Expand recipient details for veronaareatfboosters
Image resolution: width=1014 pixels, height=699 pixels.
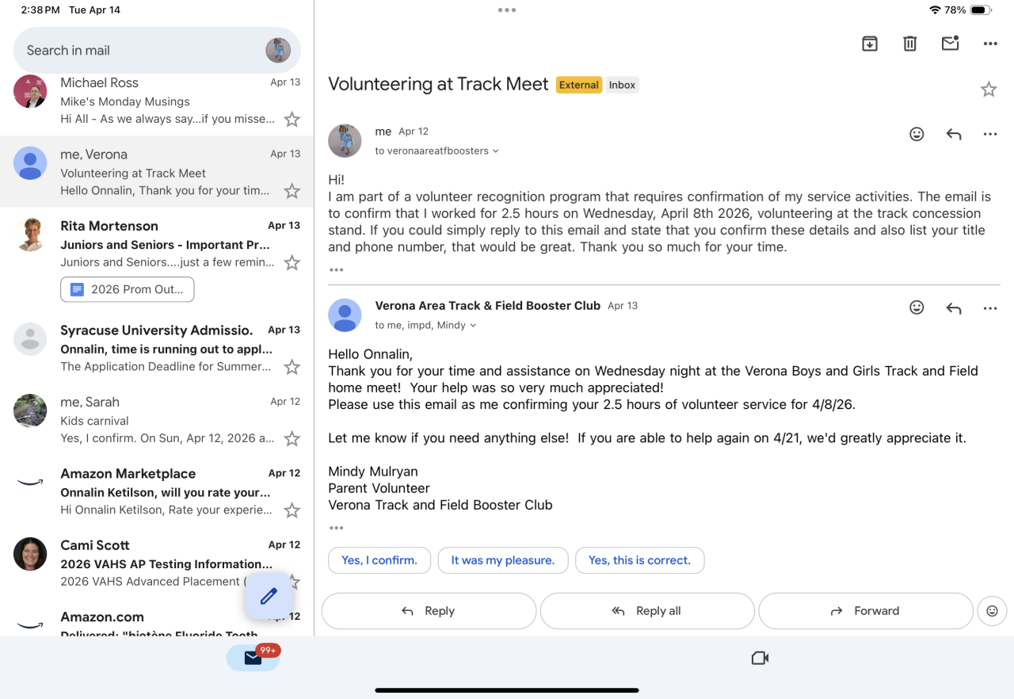(x=496, y=151)
